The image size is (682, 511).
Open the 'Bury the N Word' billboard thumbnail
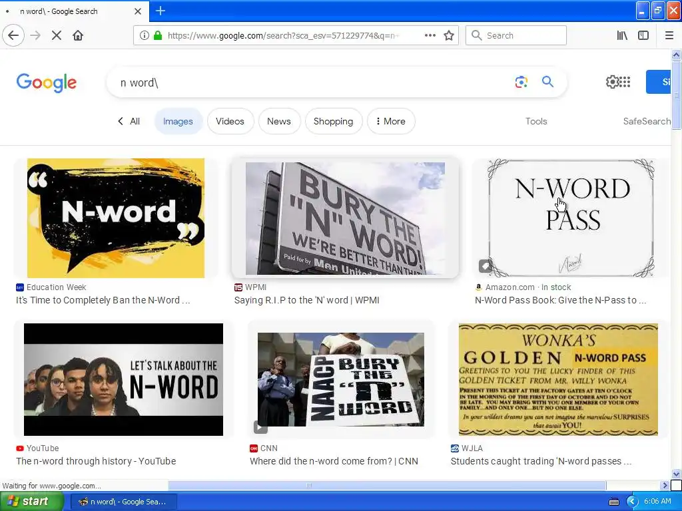[346, 218]
